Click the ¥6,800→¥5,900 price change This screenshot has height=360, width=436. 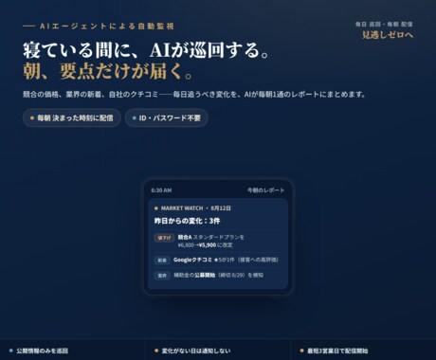click(197, 245)
